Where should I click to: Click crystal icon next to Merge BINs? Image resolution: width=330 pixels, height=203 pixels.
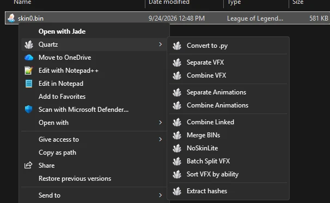click(x=177, y=135)
